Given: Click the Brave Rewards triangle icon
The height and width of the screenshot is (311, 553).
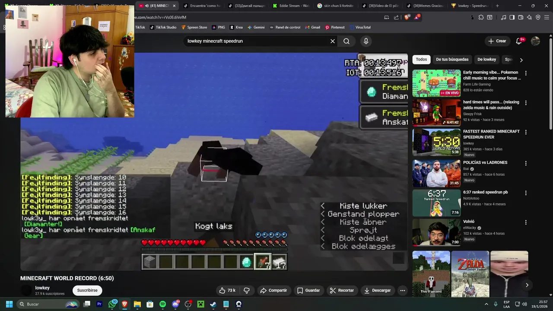Looking at the screenshot, I should (417, 17).
